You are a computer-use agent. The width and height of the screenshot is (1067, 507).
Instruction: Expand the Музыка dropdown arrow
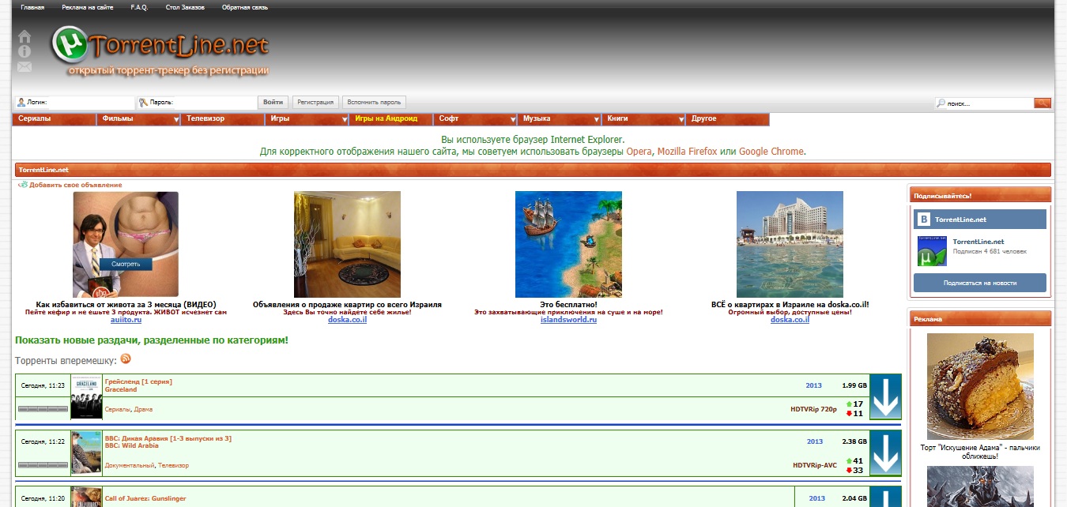(596, 119)
